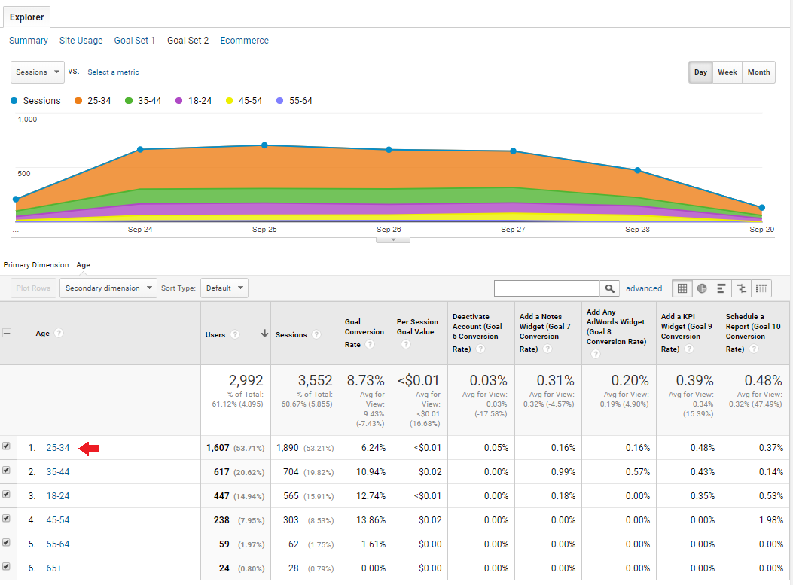Open the Secondary dimension dropdown

pos(108,288)
